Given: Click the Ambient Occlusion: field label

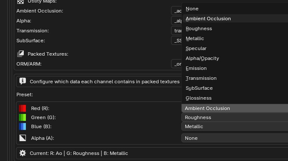Looking at the screenshot, I should [x=40, y=11].
